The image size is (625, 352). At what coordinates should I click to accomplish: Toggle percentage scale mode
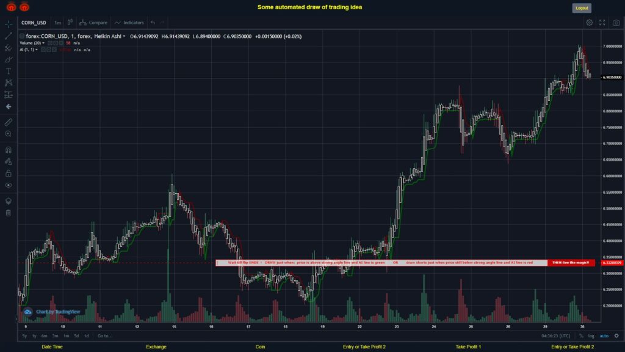coord(581,336)
